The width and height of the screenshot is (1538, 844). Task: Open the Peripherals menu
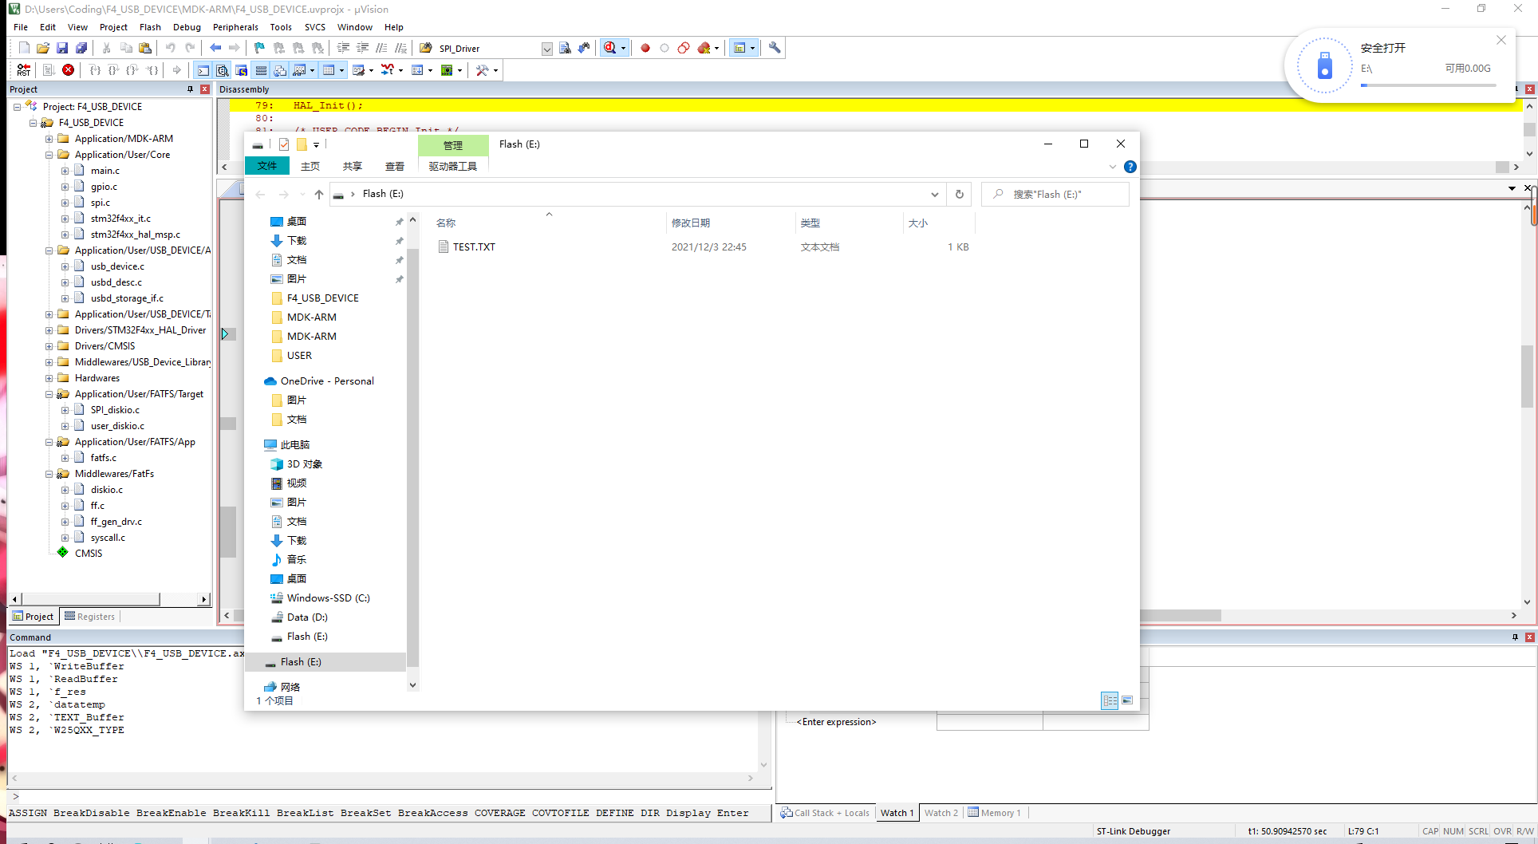coord(235,27)
